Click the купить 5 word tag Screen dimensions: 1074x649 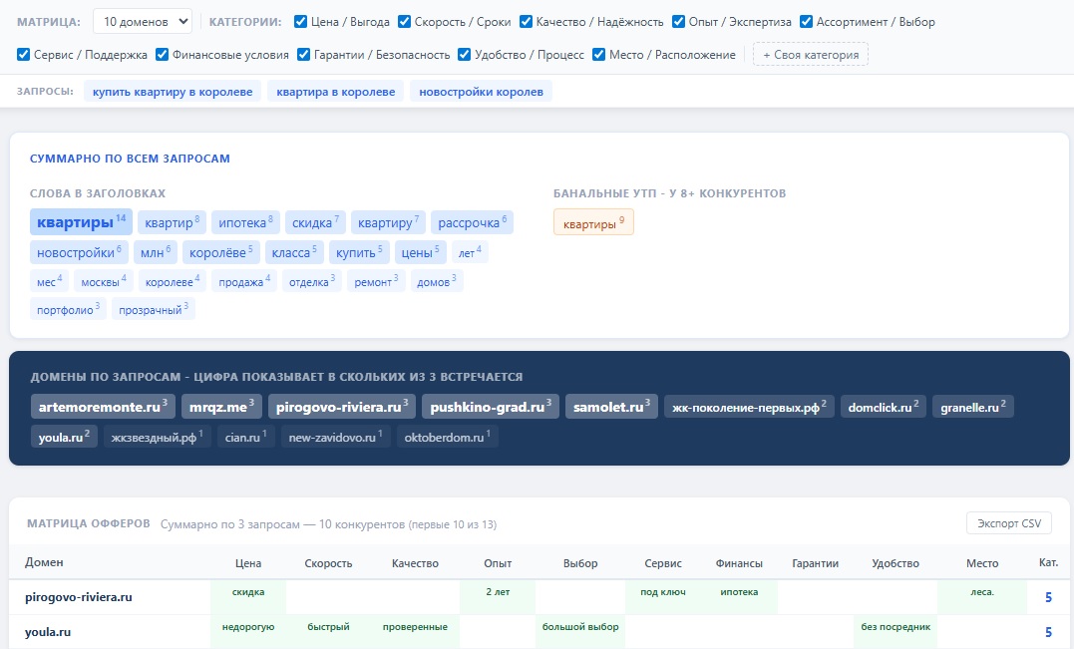(x=359, y=252)
